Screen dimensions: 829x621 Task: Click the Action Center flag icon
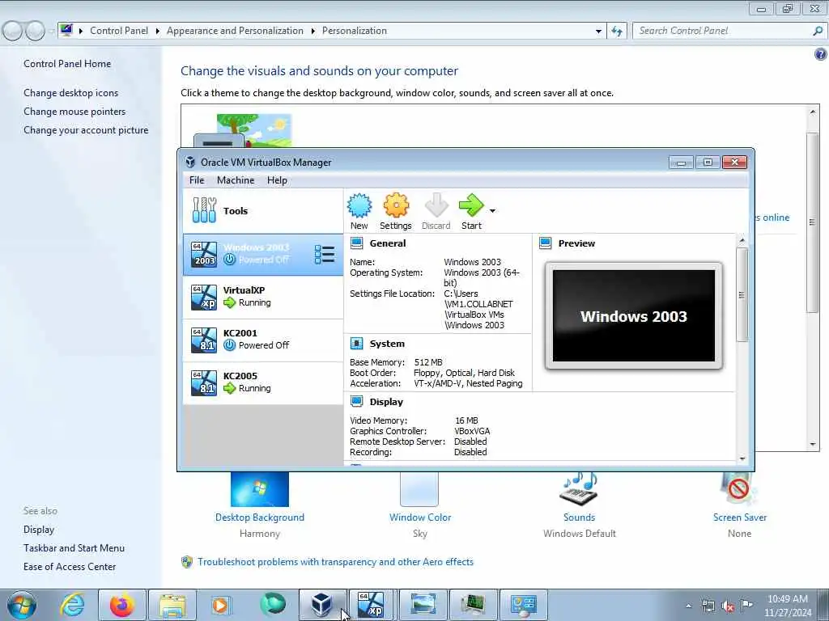coord(746,606)
